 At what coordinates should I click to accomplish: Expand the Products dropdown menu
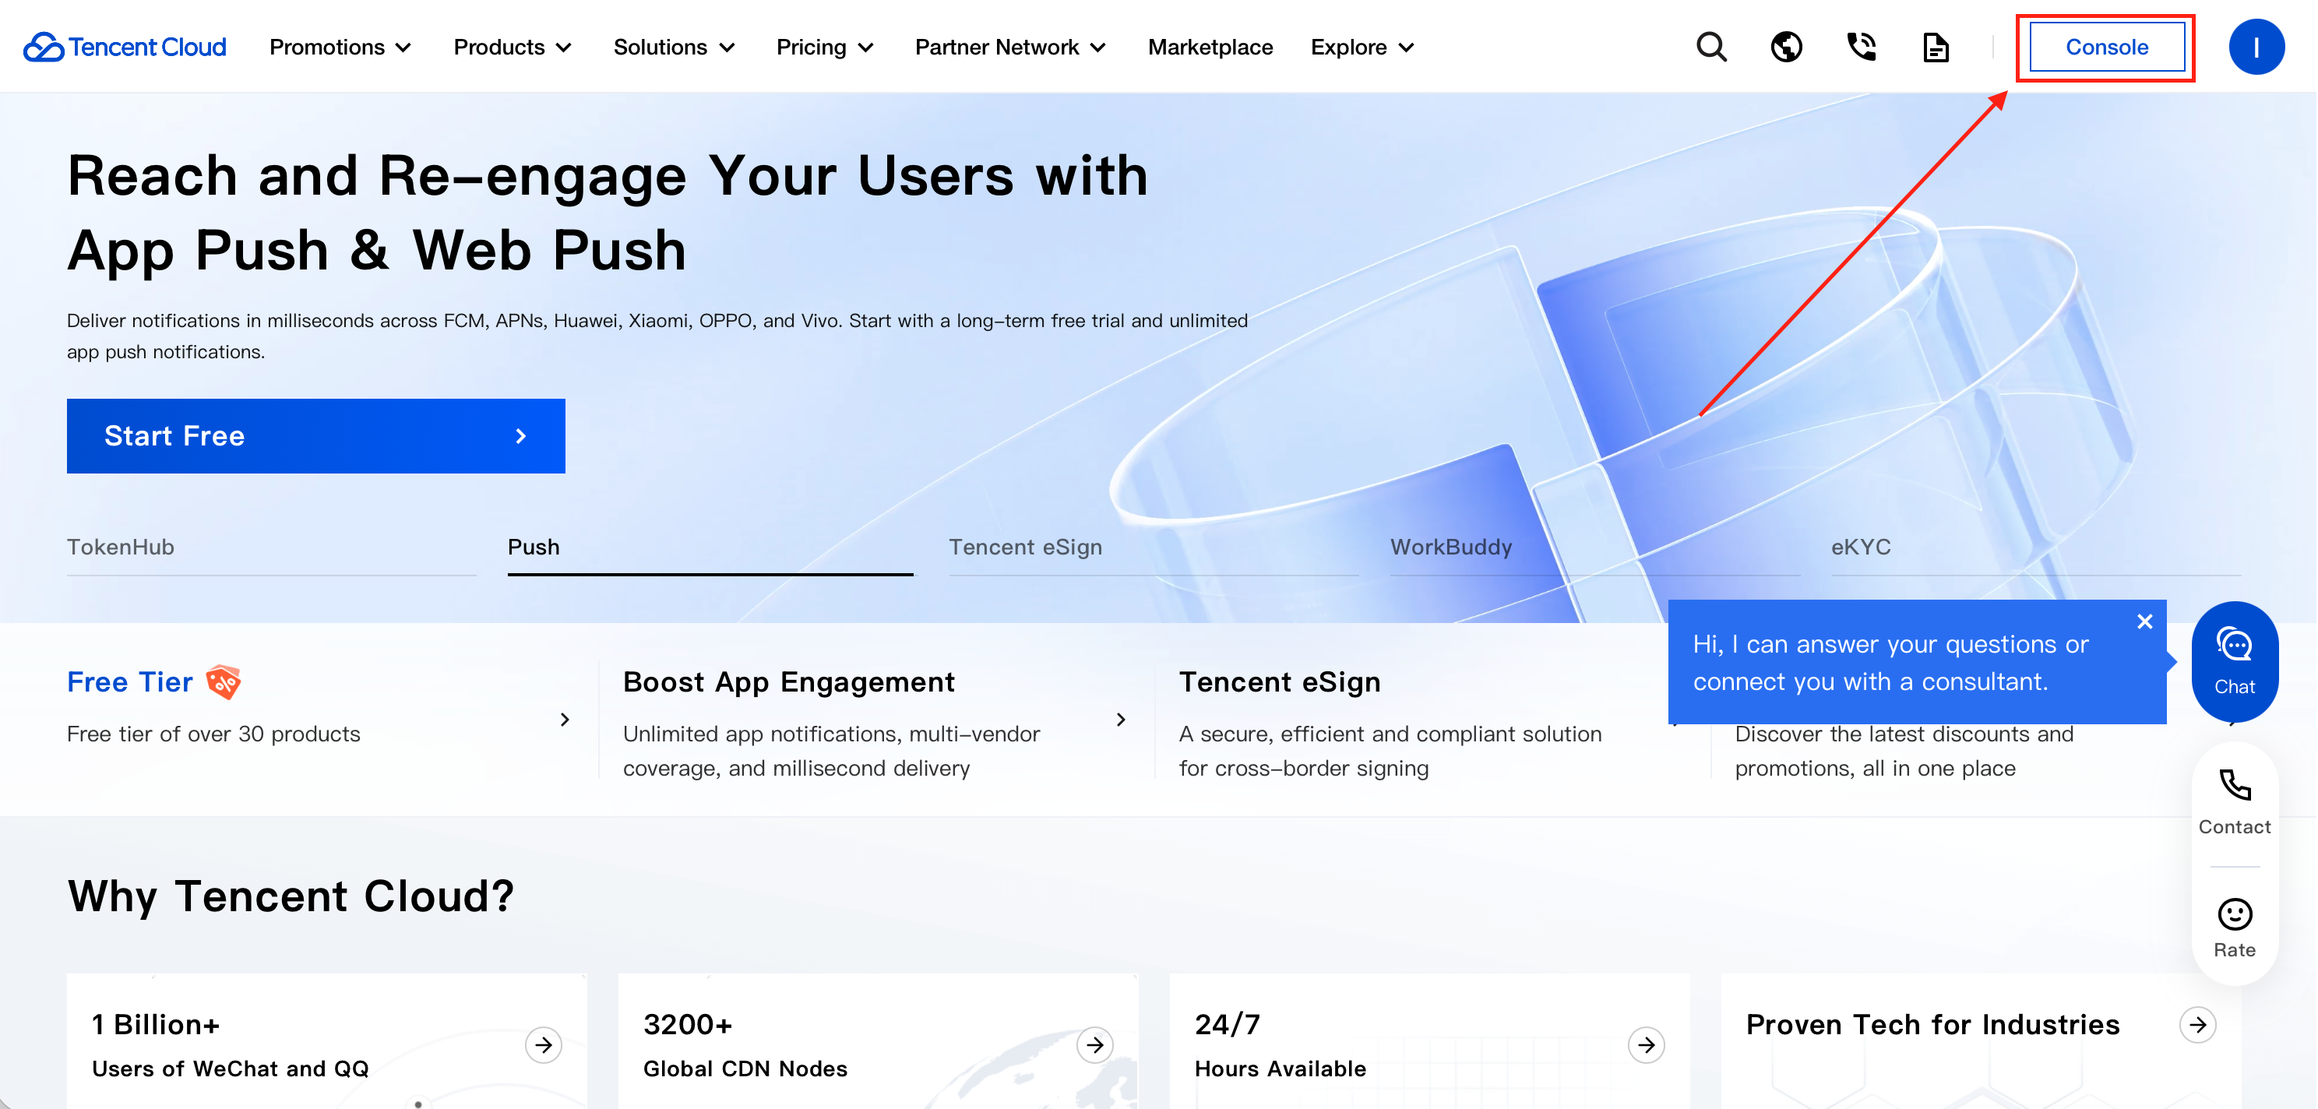click(x=513, y=47)
